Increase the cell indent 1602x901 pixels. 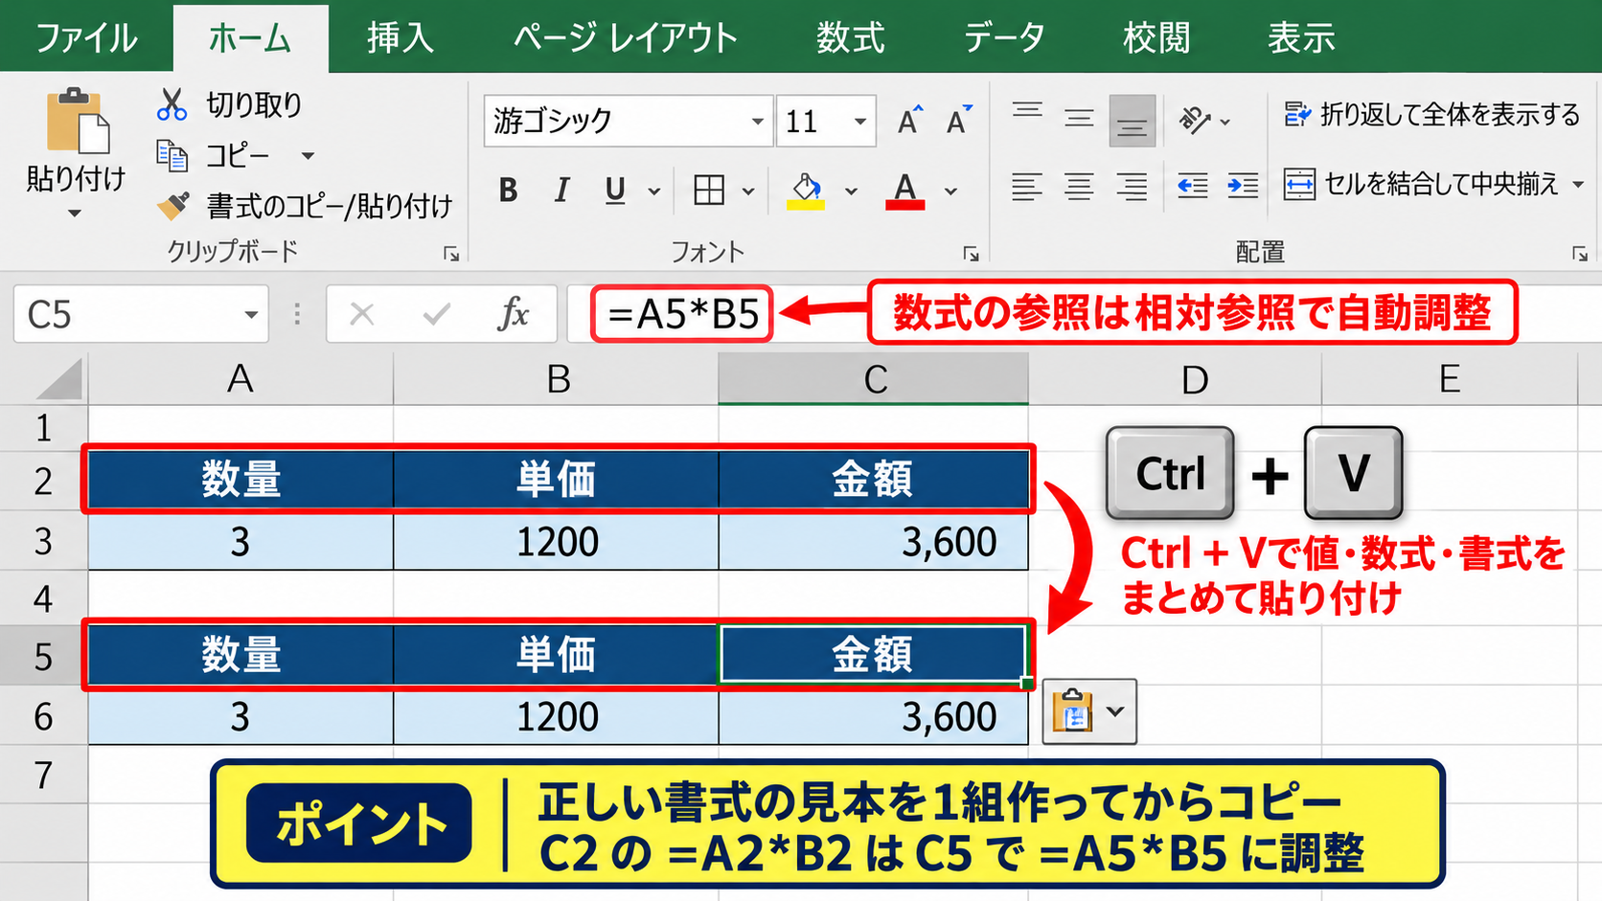1243,186
